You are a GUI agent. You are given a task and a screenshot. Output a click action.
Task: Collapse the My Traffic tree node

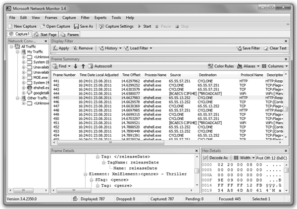[x=17, y=52]
